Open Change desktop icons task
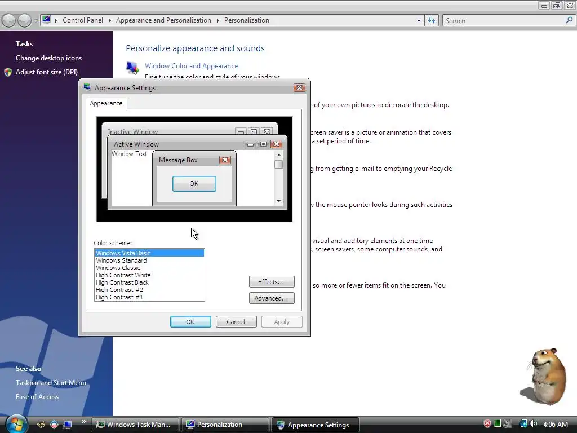The width and height of the screenshot is (577, 433). pyautogui.click(x=48, y=58)
